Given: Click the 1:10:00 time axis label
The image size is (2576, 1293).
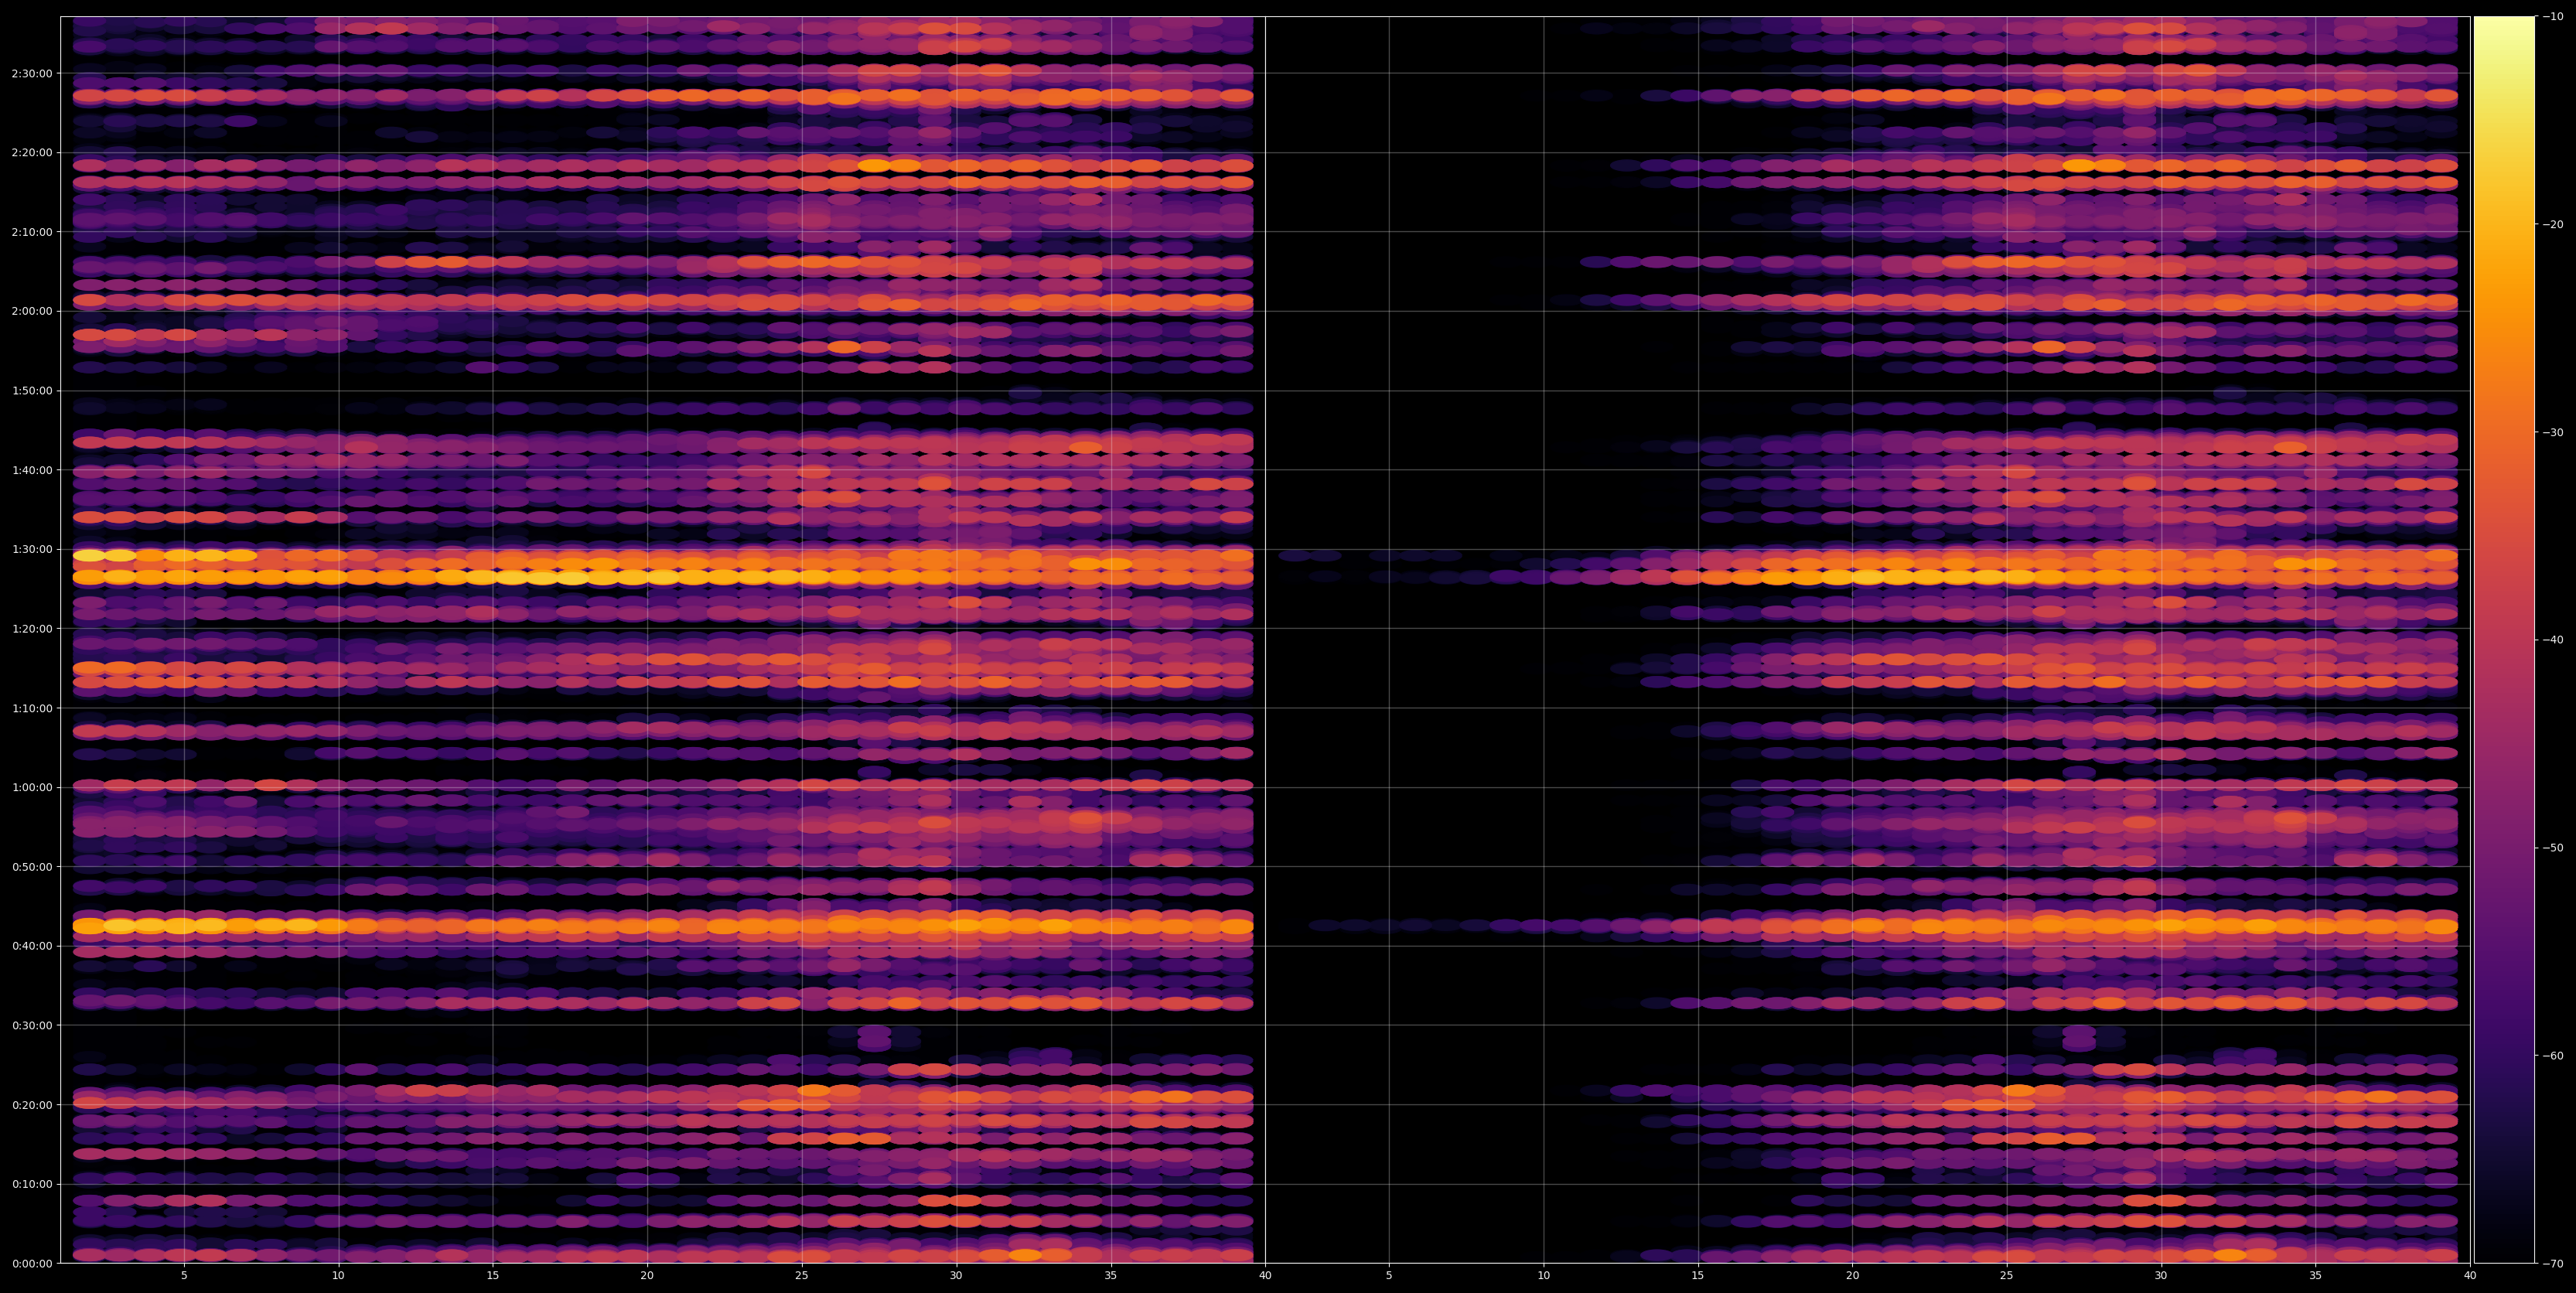Looking at the screenshot, I should (32, 708).
